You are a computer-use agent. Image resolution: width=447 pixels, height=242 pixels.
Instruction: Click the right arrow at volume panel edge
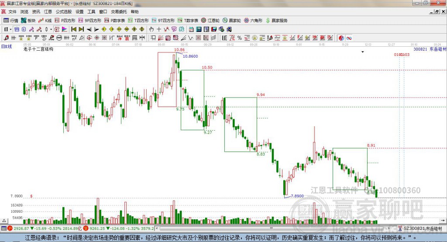coord(443,221)
